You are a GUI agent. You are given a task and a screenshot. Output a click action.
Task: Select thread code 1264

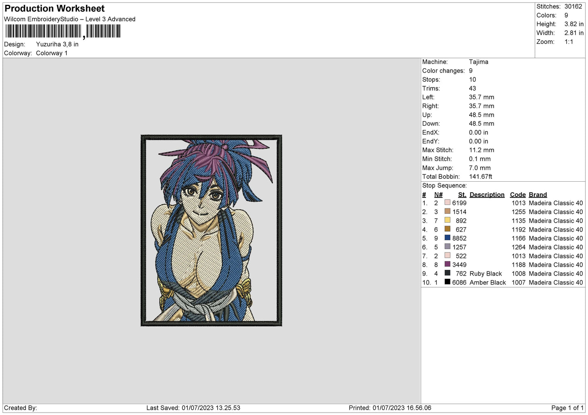(x=519, y=248)
